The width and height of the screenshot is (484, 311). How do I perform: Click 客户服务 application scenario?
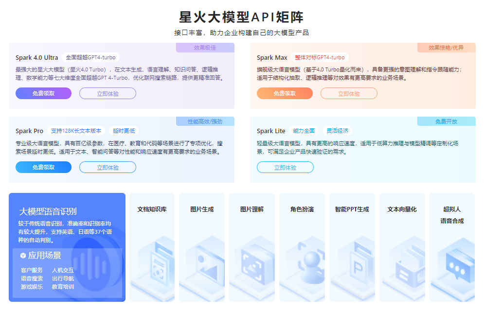point(32,270)
